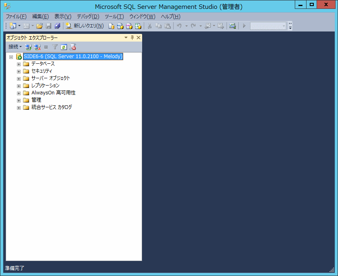Click the Save floppy disk icon

coord(48,26)
